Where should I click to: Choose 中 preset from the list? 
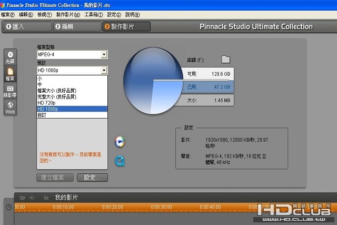point(72,84)
